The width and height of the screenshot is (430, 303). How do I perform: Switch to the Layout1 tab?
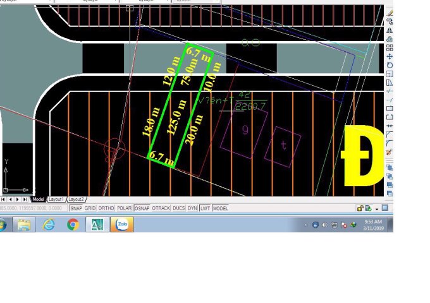tap(56, 199)
